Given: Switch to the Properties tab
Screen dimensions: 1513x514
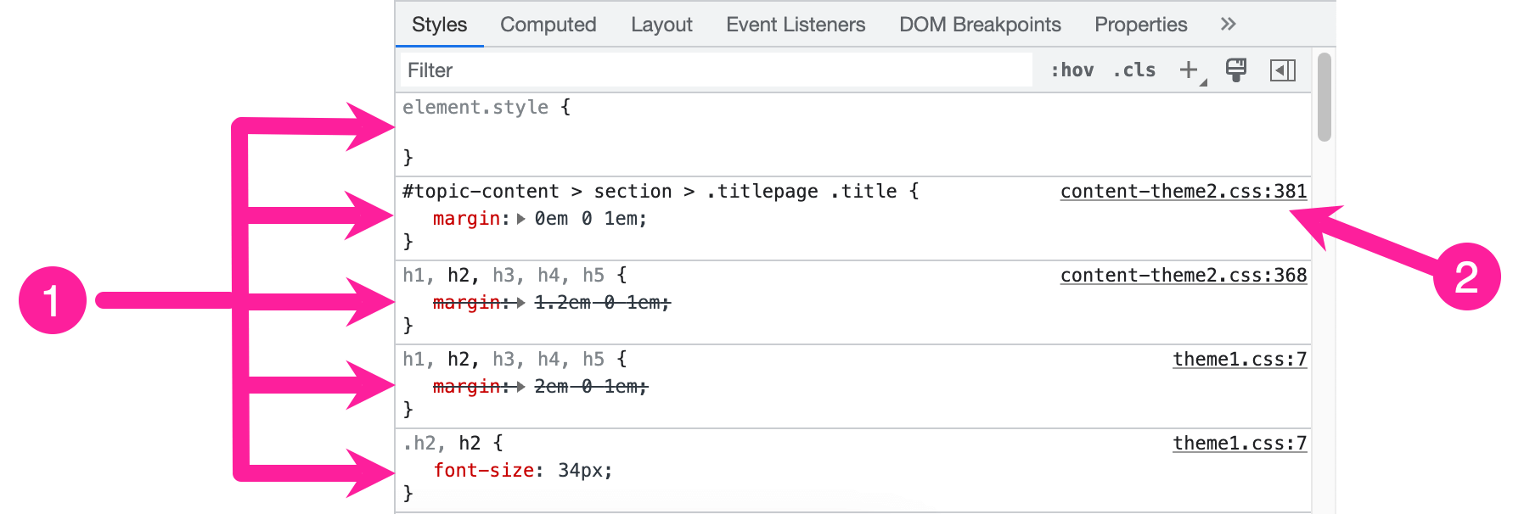Looking at the screenshot, I should [x=1140, y=25].
